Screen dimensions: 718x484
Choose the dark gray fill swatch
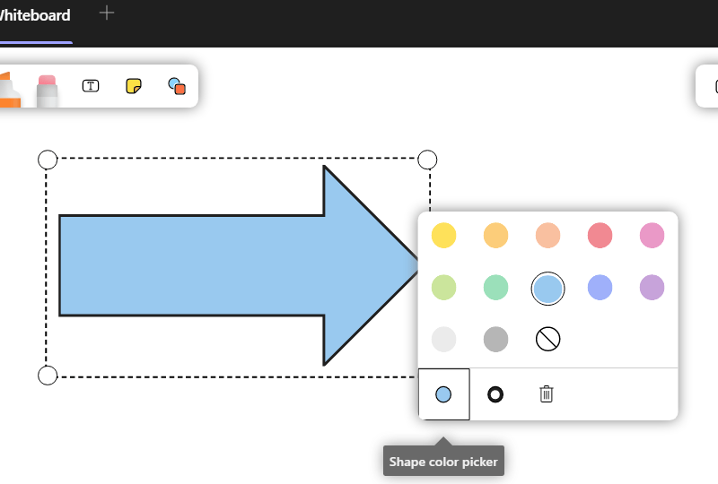[495, 339]
